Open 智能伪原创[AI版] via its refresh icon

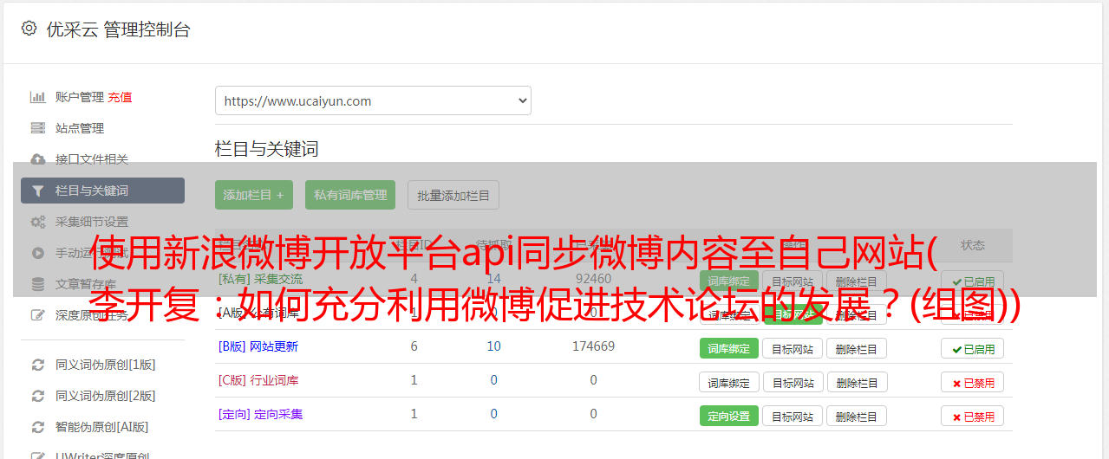pos(38,427)
